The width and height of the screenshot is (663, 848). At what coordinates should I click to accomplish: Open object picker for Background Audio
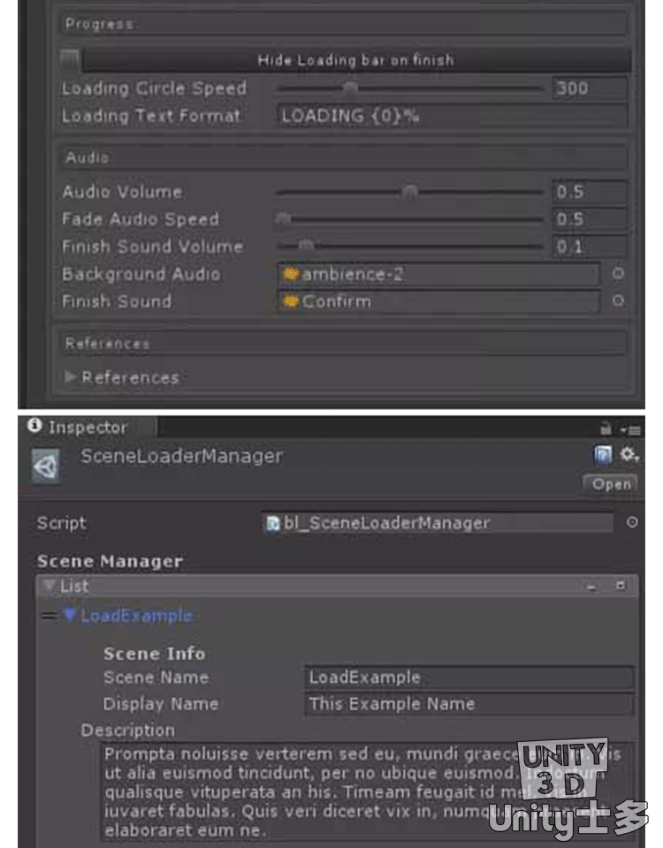pos(618,274)
